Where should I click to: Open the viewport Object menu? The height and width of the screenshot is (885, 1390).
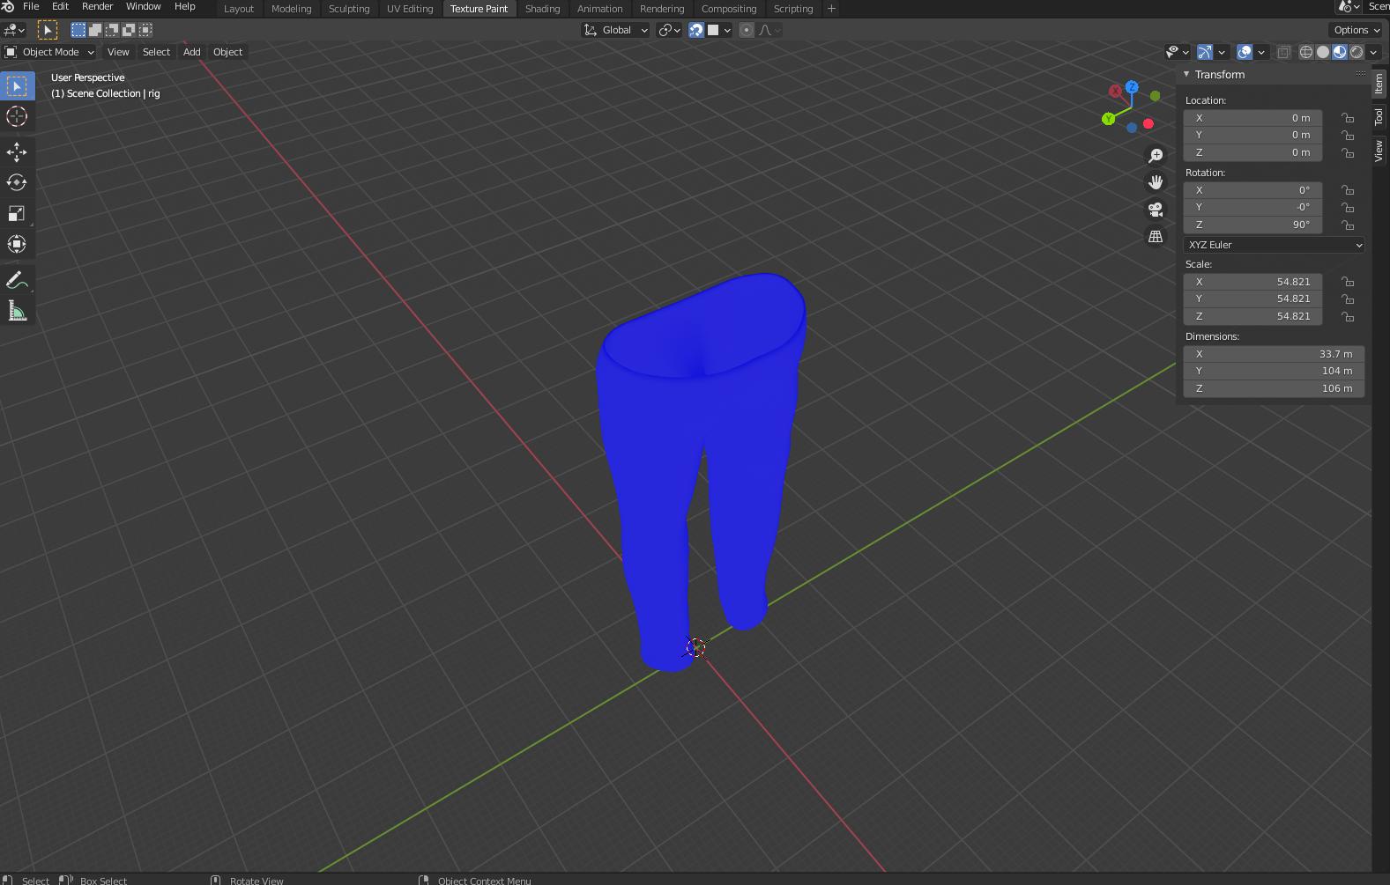pos(227,52)
